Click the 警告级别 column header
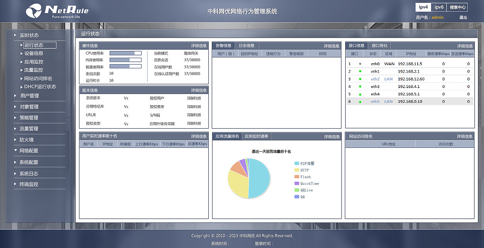Image resolution: width=484 pixels, height=248 pixels. pos(296,54)
